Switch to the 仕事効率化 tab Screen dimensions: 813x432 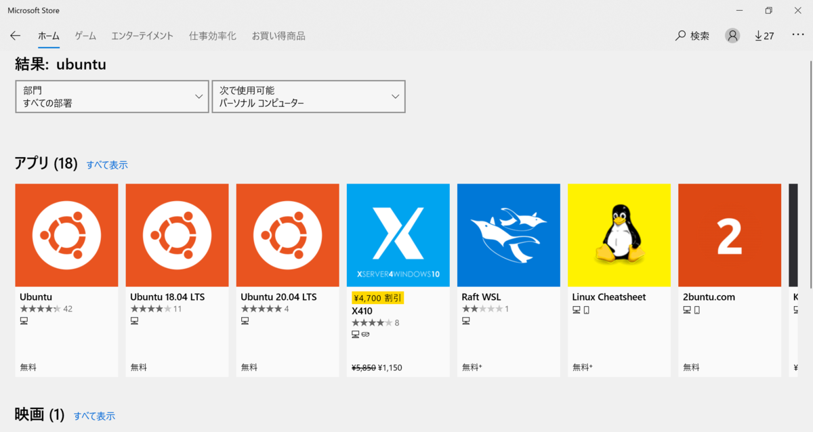click(213, 36)
